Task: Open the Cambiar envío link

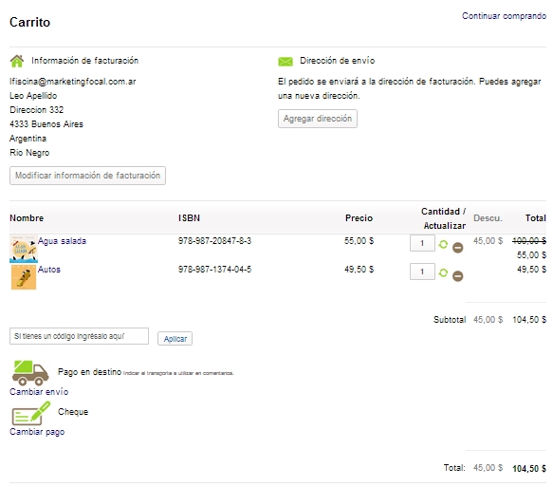Action: click(39, 392)
